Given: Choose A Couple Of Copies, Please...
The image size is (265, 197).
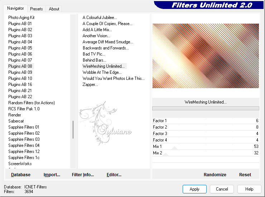Looking at the screenshot, I should click(x=107, y=24).
